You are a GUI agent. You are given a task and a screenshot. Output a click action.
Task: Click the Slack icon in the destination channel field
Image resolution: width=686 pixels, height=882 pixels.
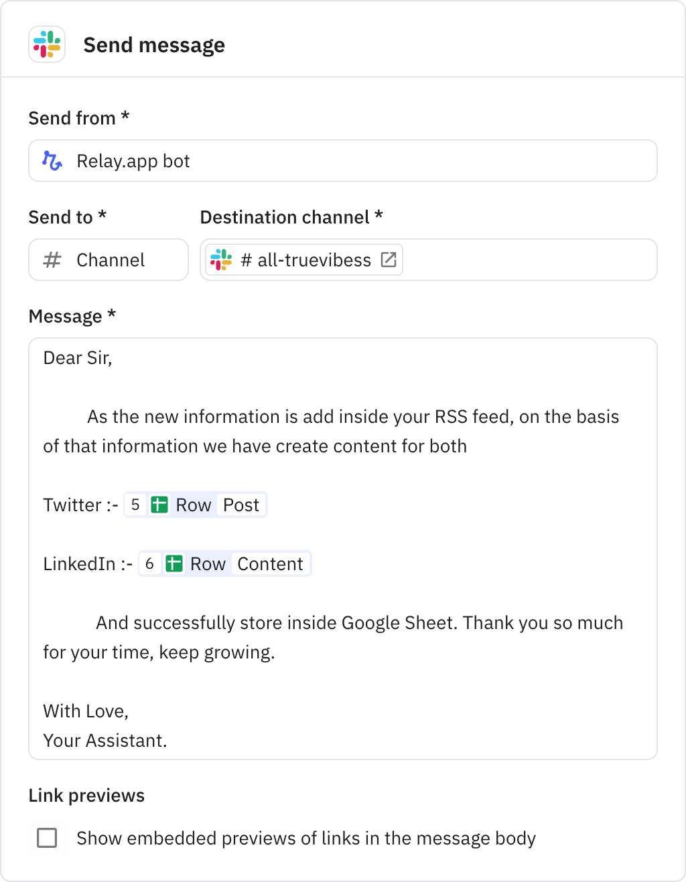pyautogui.click(x=221, y=260)
